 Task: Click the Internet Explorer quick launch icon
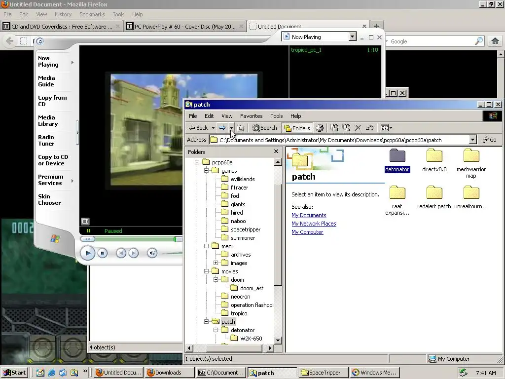tap(51, 373)
